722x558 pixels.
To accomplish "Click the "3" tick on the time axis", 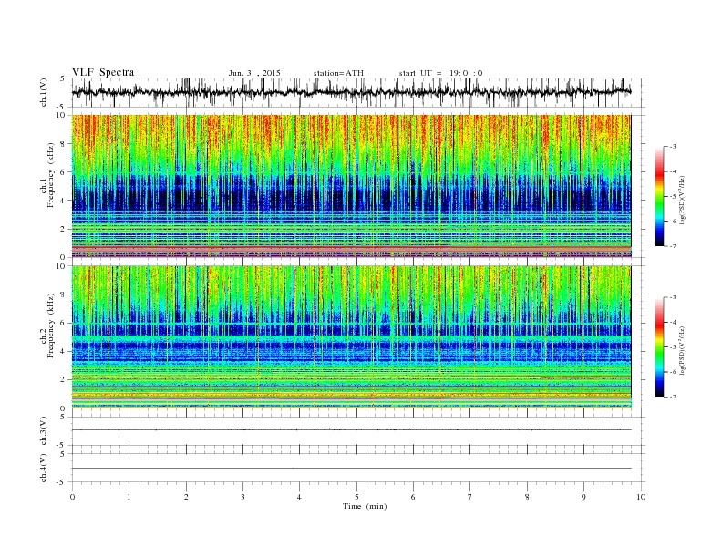I will (x=242, y=497).
